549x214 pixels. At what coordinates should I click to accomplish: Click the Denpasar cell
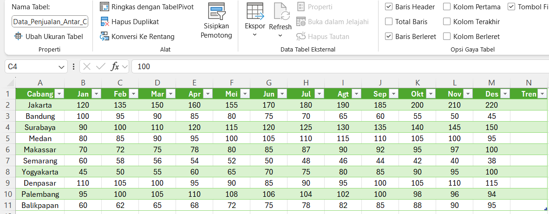[x=40, y=183]
